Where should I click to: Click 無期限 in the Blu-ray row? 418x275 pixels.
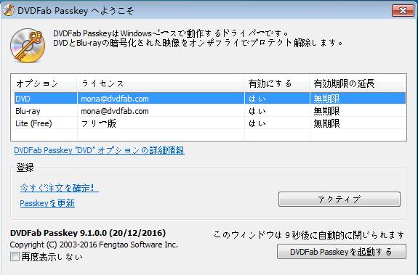click(x=327, y=111)
